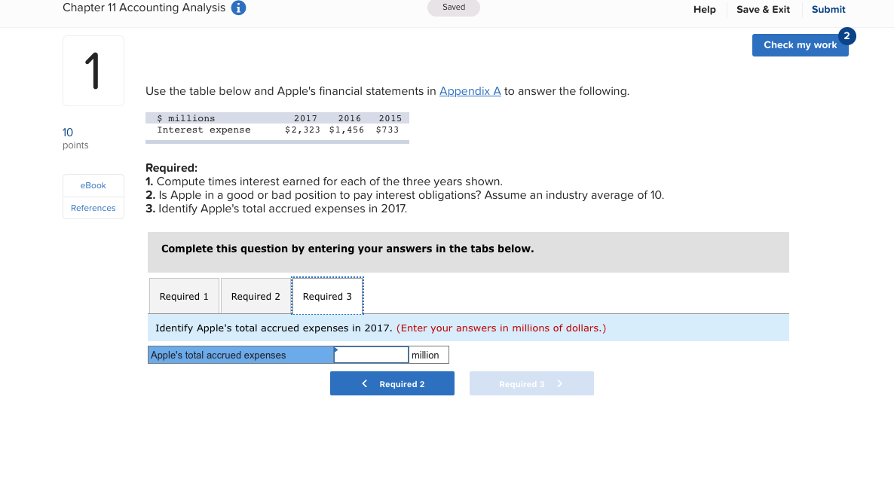Click the 2015 interest expense value $733
The width and height of the screenshot is (894, 479).
(387, 130)
